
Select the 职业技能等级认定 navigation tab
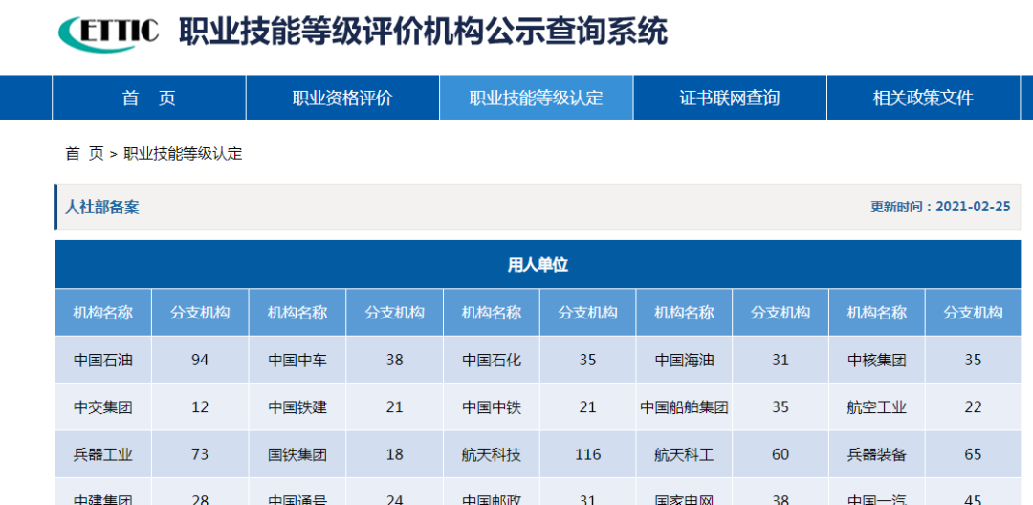[x=537, y=98]
